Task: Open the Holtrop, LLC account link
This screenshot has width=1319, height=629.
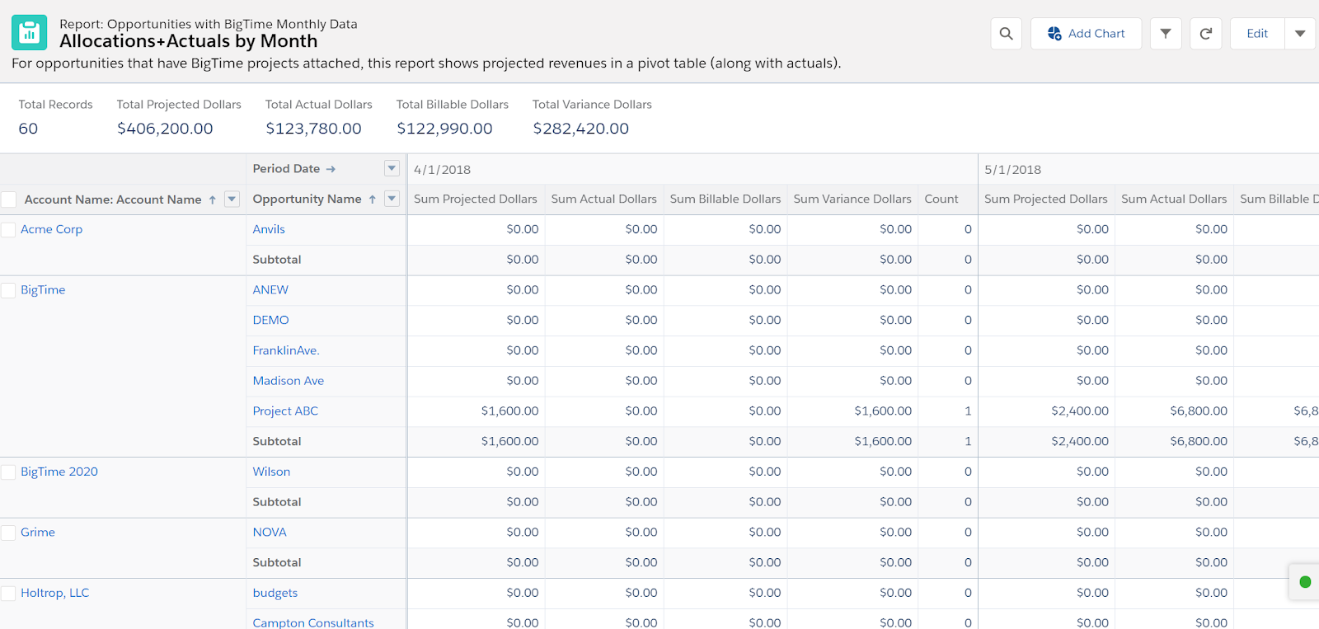Action: [x=55, y=593]
